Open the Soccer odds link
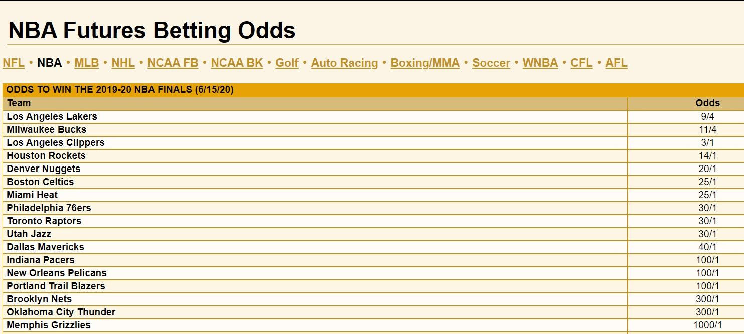This screenshot has height=334, width=744. (491, 63)
